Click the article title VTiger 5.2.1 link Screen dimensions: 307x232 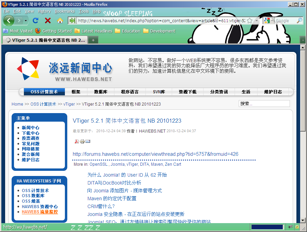coord(127,121)
